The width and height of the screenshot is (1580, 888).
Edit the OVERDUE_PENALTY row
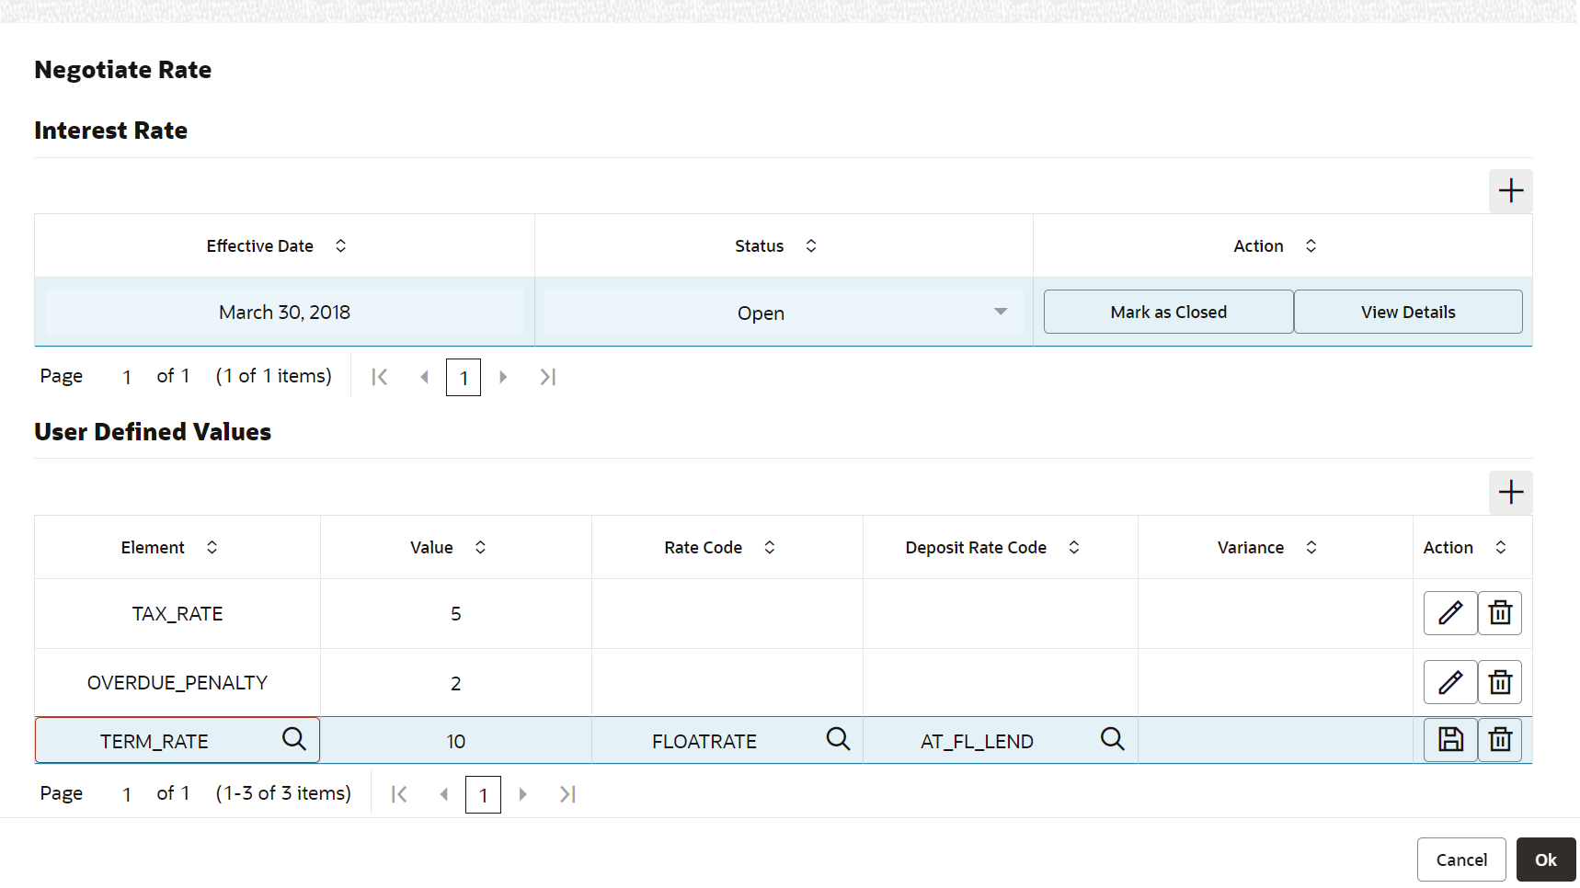[1450, 683]
